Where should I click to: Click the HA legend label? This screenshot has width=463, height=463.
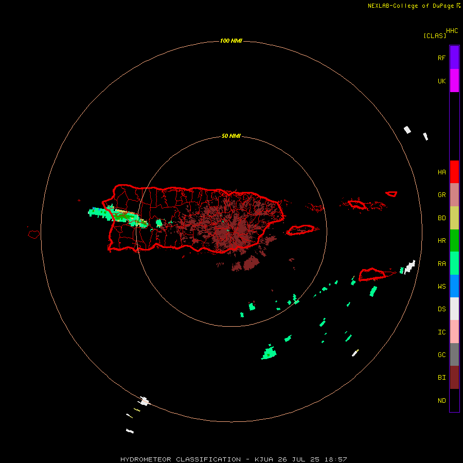coord(441,172)
